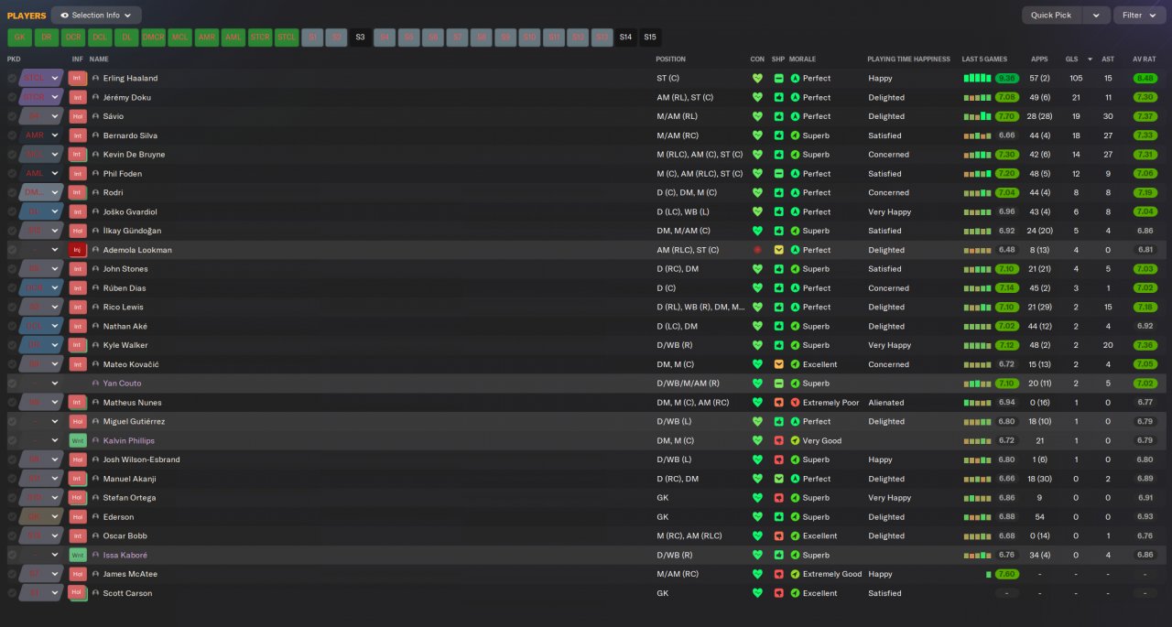
Task: Select the empty S3 substitute slot
Action: 360,38
